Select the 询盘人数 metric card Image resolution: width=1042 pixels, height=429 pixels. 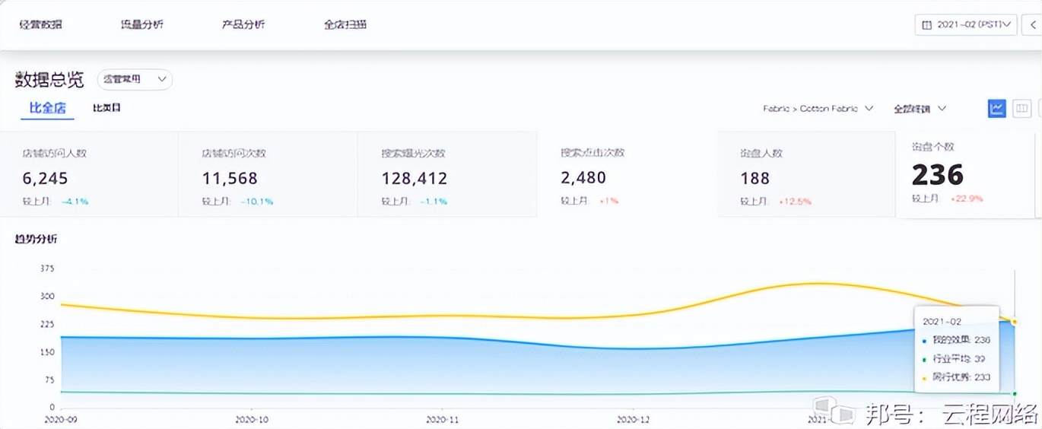pyautogui.click(x=805, y=174)
